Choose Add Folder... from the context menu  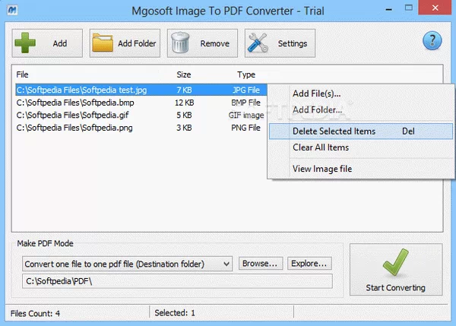coord(361,110)
